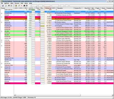
Task: Click the horizontal scrollbar right arrow
Action: pos(112,95)
